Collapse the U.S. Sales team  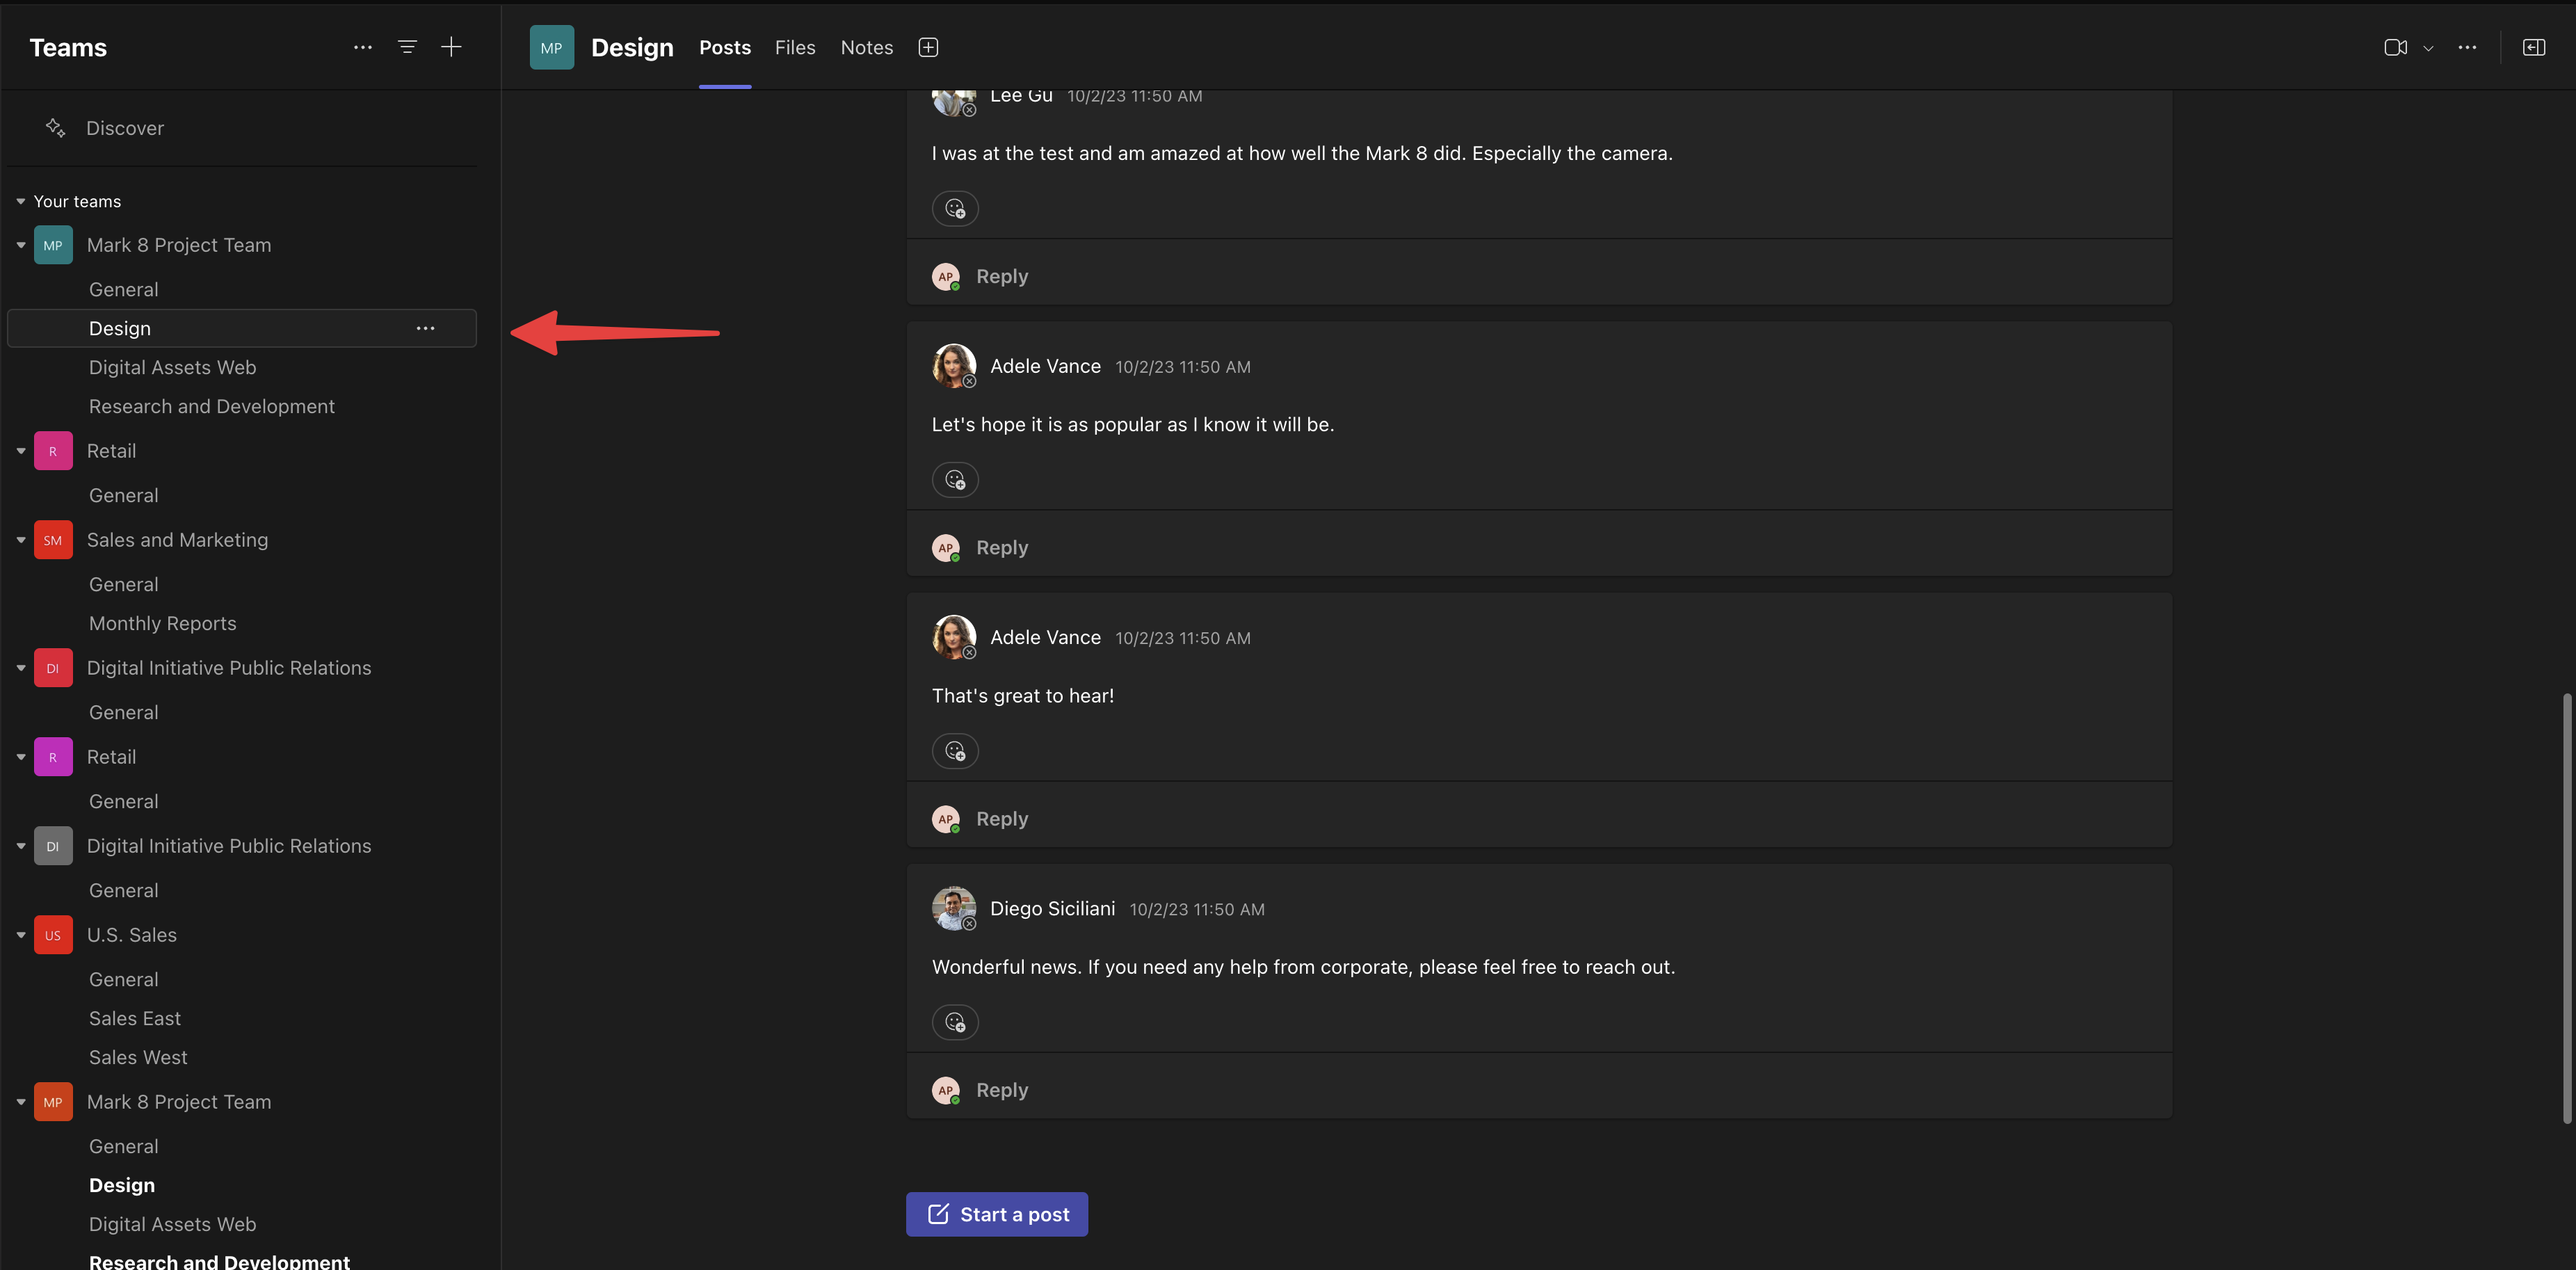[x=20, y=935]
